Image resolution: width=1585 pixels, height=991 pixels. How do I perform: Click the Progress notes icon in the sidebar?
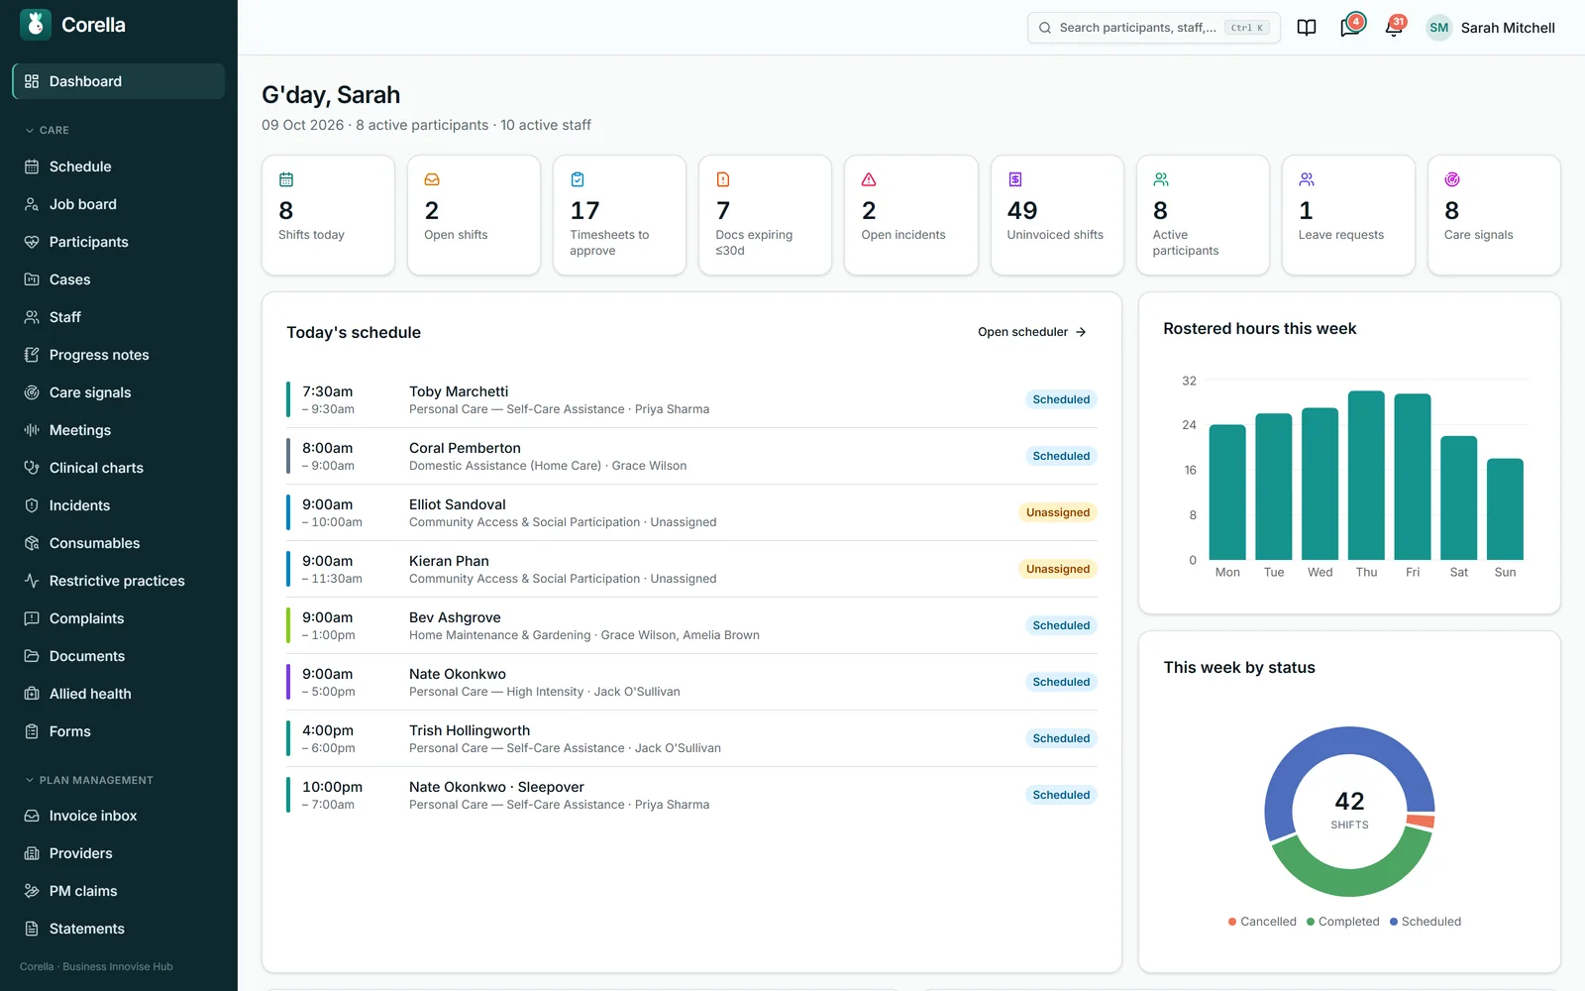click(x=32, y=355)
